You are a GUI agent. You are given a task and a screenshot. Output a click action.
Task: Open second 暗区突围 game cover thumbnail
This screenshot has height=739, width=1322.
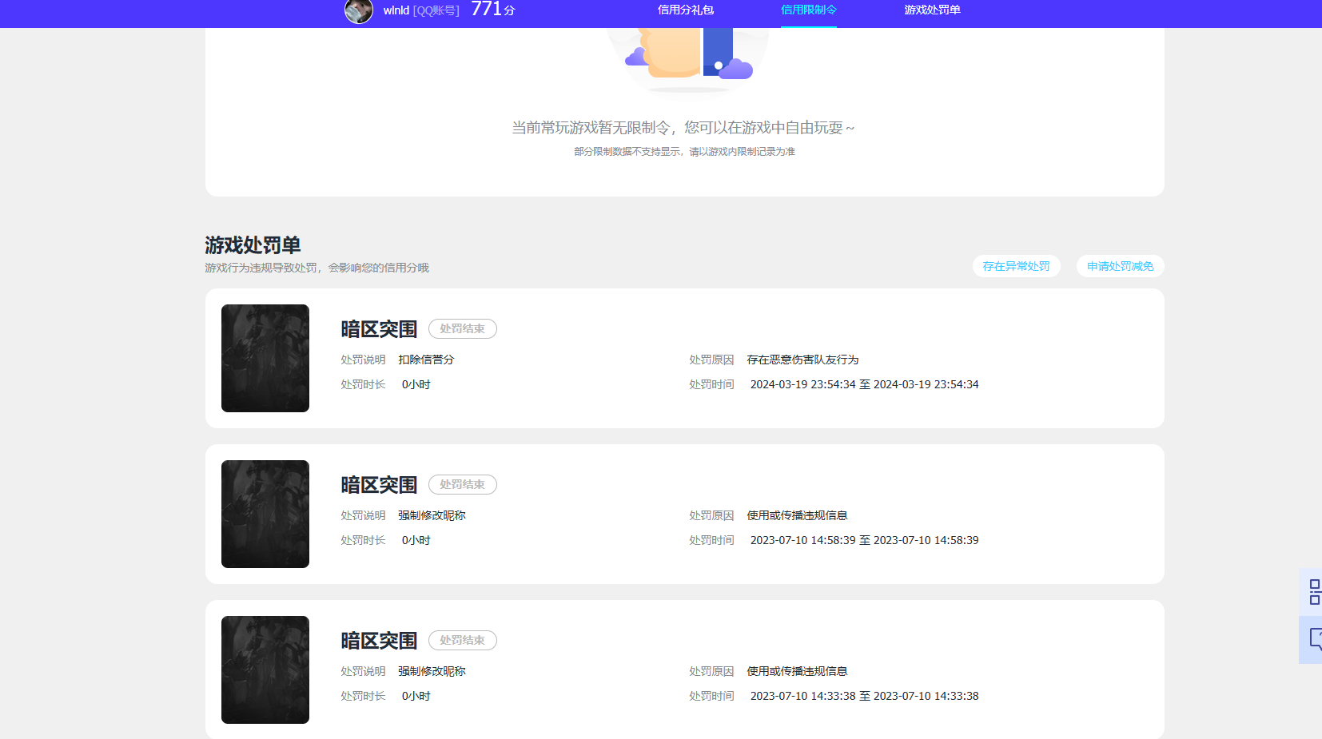coord(265,514)
